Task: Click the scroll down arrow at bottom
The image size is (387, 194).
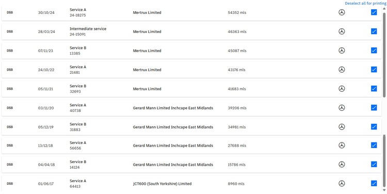Action: (x=384, y=190)
